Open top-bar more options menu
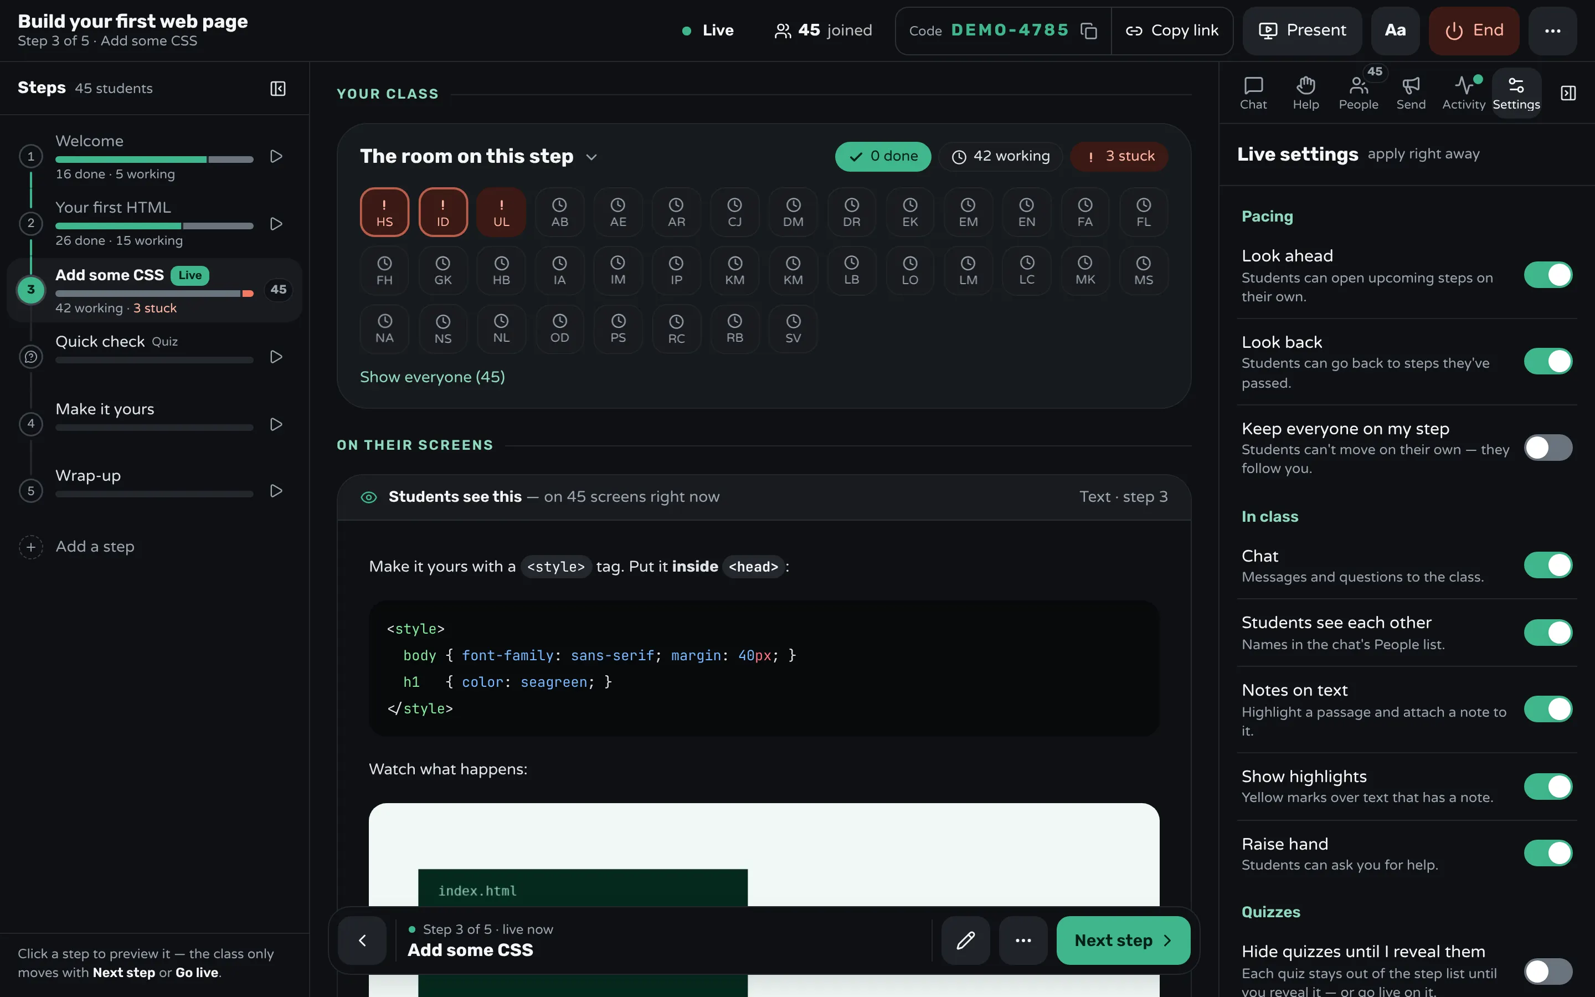The width and height of the screenshot is (1595, 997). 1552,31
